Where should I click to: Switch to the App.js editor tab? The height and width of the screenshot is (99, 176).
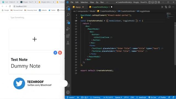pyautogui.click(x=78, y=7)
